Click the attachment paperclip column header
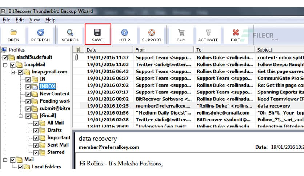The height and width of the screenshot is (176, 304). coord(78,49)
